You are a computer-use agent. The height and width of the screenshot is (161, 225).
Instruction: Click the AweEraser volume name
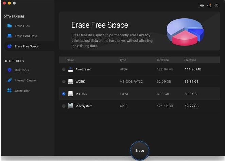pos(83,69)
